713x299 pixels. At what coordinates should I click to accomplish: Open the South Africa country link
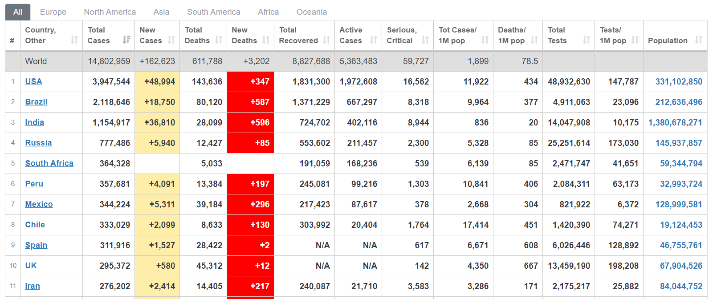point(49,163)
